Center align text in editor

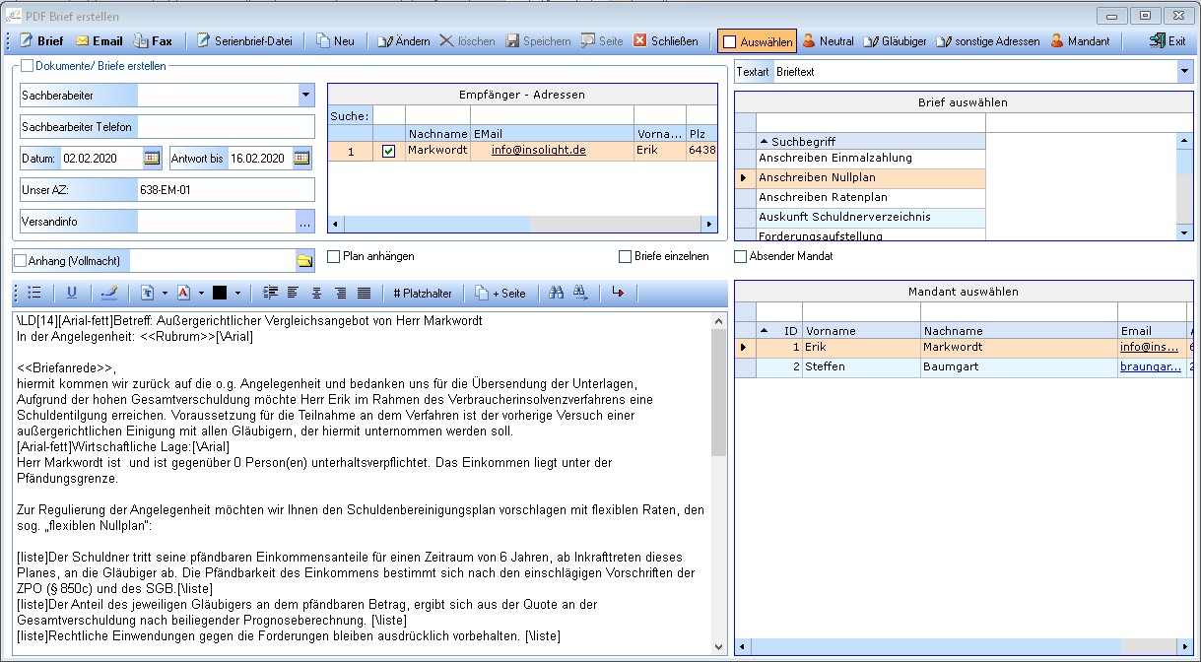click(x=317, y=293)
